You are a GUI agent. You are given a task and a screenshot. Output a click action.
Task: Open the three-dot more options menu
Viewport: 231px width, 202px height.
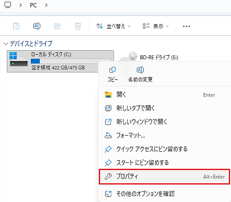(187, 26)
